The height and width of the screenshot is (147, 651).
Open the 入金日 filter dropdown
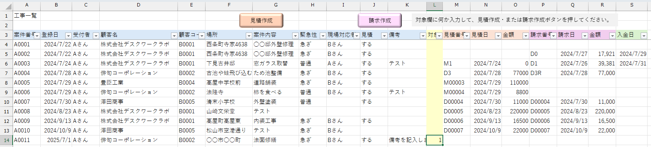[x=644, y=36]
